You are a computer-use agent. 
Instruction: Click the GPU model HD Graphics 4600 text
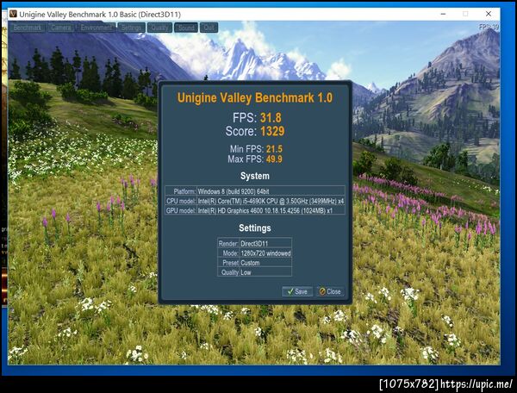[x=265, y=210]
